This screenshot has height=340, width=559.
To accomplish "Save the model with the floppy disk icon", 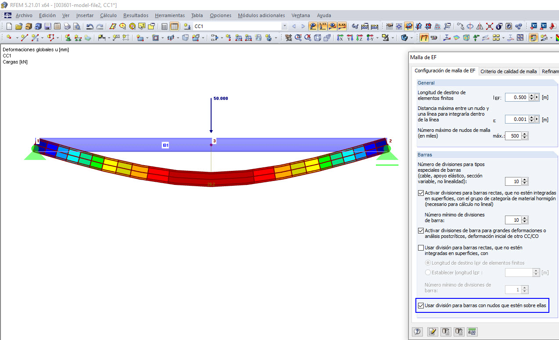I will pos(47,26).
